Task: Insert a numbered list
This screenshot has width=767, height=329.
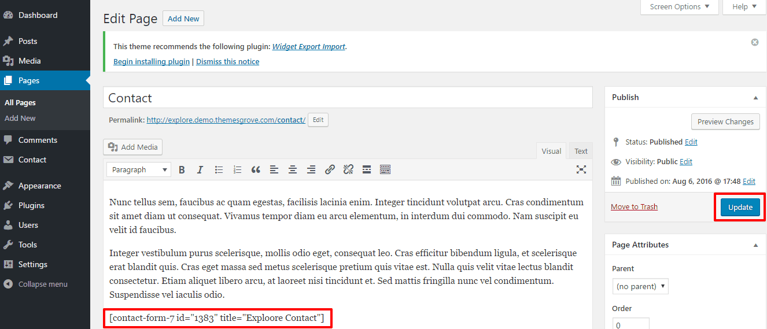Action: pos(237,169)
